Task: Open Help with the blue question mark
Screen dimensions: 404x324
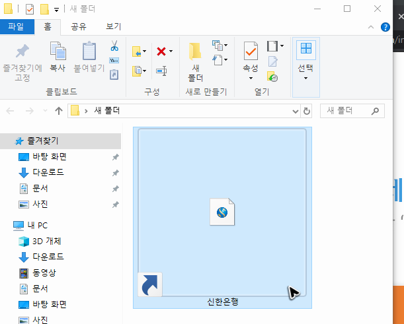Action: click(385, 27)
